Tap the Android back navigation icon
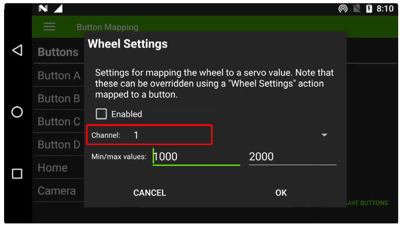 [17, 50]
